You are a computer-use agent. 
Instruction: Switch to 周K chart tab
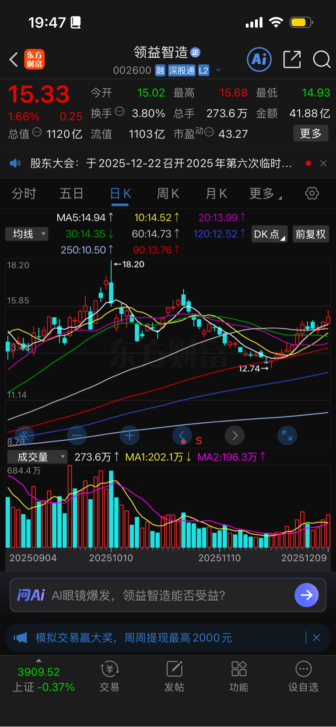(x=168, y=193)
